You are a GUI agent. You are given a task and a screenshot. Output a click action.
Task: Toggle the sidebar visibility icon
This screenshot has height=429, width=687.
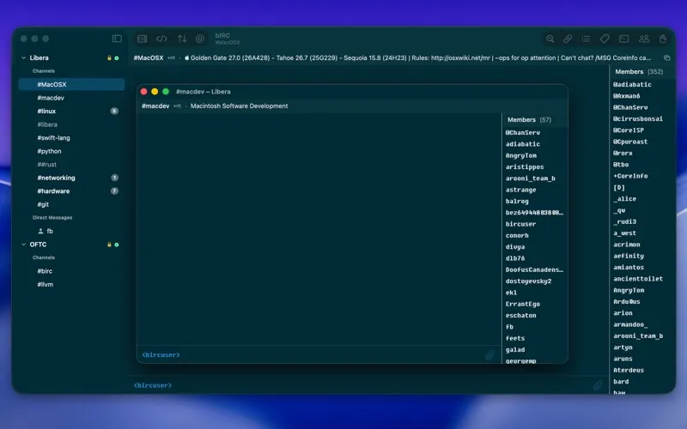tap(117, 39)
